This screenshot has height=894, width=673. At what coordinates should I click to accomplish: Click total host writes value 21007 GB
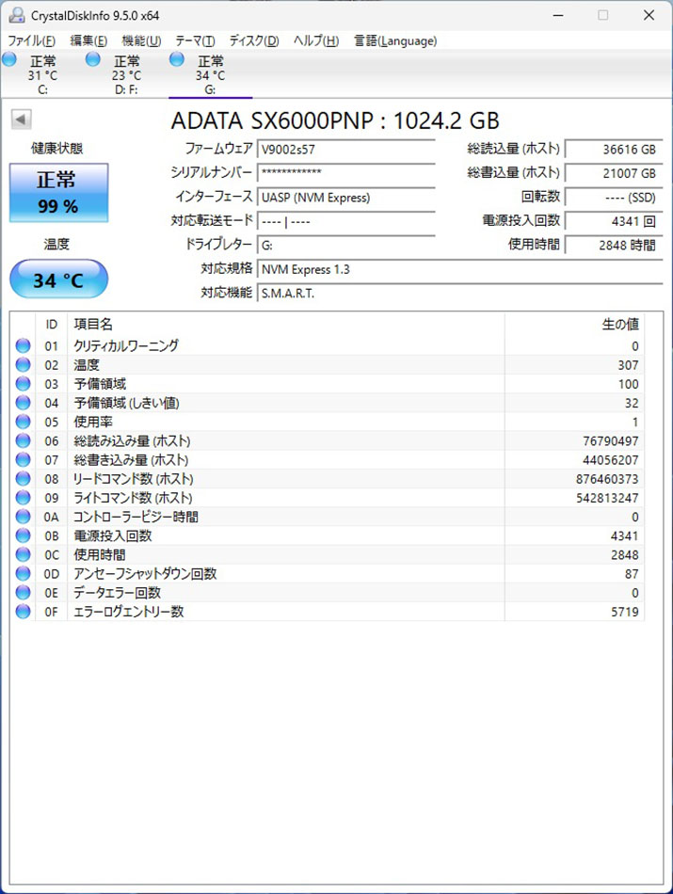(615, 173)
